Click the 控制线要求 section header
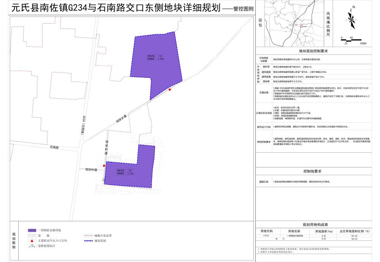The image size is (380, 262). (313, 171)
